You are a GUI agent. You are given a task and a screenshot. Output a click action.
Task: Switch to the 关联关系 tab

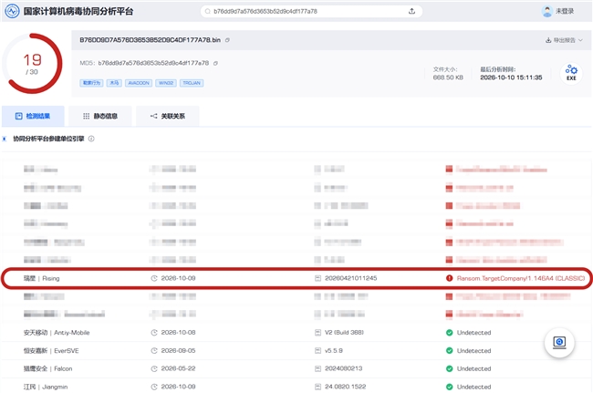pos(168,116)
